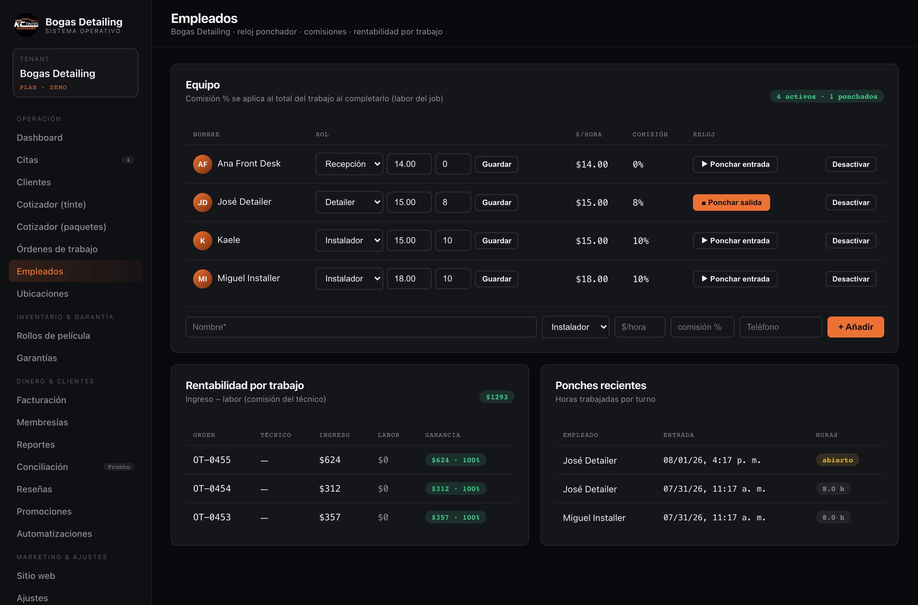This screenshot has width=918, height=605.
Task: Click the + Añadir button
Action: (856, 327)
